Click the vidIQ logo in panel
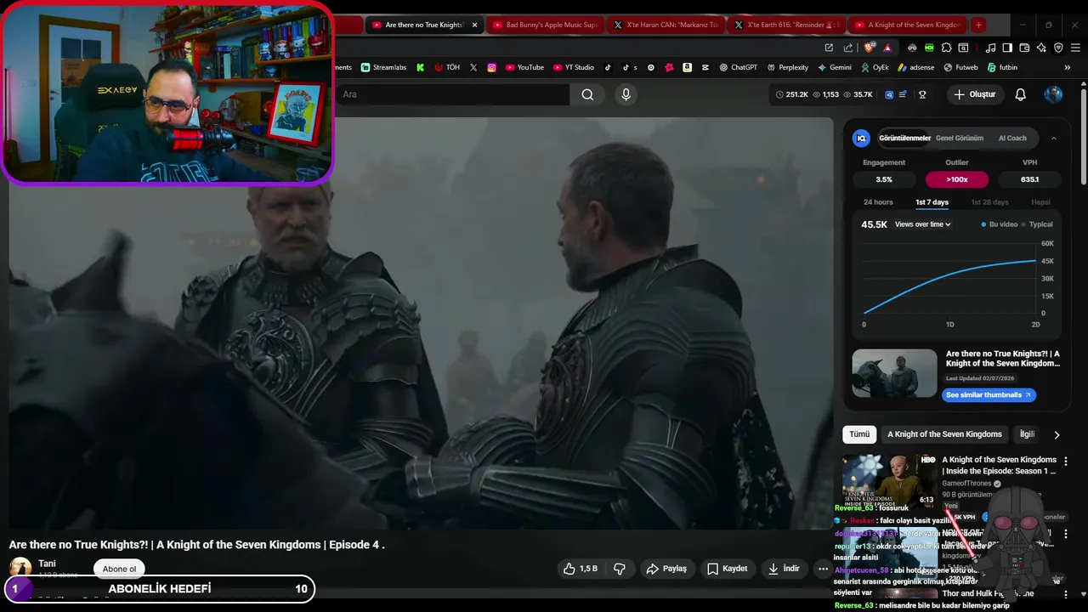The width and height of the screenshot is (1088, 612). pos(861,138)
